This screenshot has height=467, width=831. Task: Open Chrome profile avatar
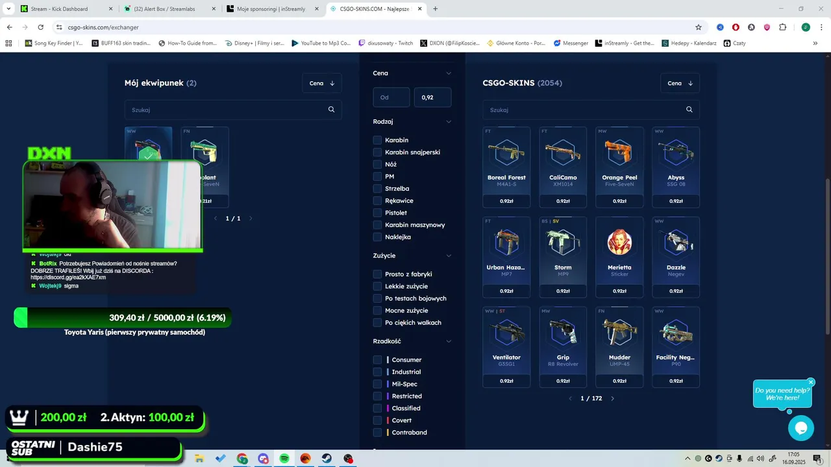point(806,27)
